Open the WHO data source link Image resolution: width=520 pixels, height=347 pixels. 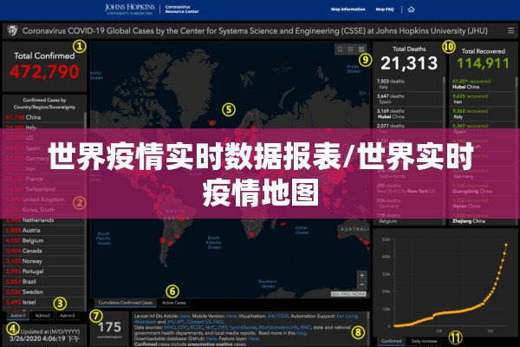(x=170, y=327)
